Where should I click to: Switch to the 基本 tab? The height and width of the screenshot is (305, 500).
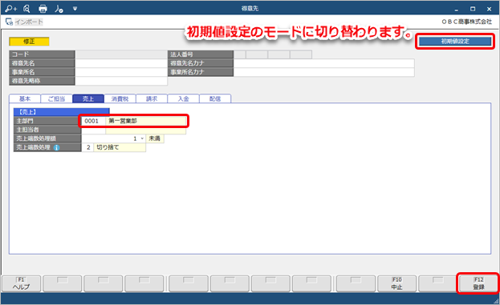pos(25,98)
